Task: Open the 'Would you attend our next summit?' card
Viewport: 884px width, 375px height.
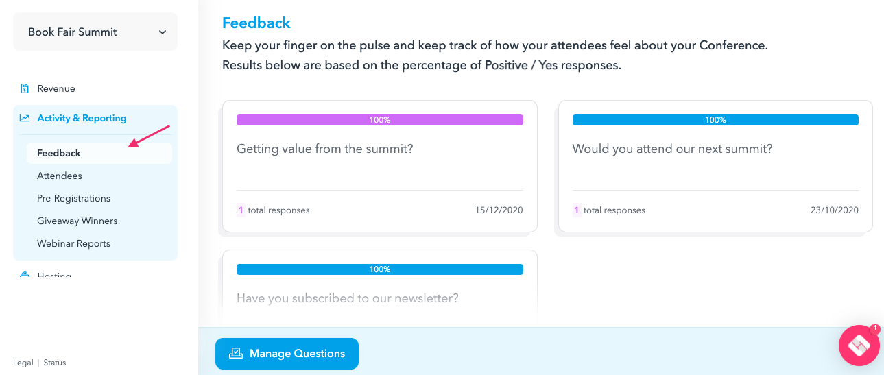Action: coord(715,166)
